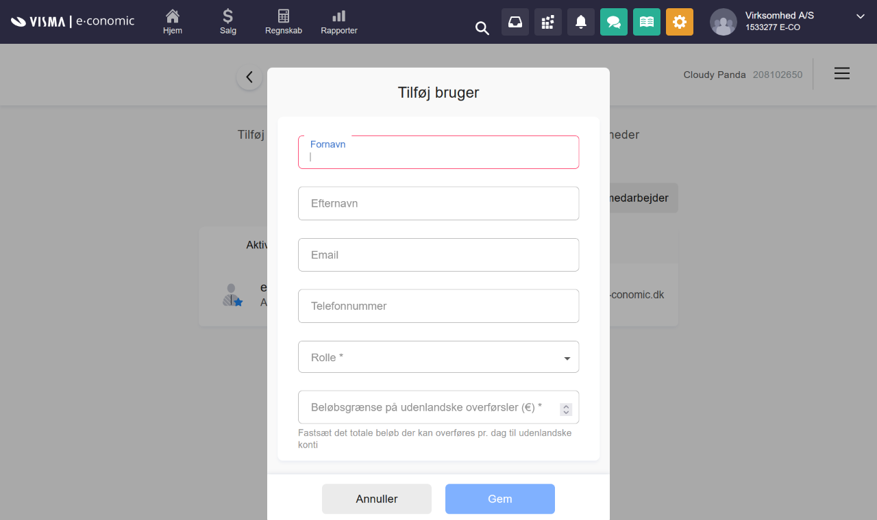Screen dimensions: 877x520
Task: Open the Rapporter bar-chart menu
Action: [339, 22]
